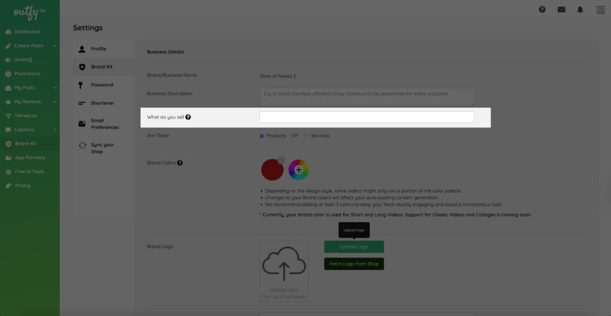611x316 pixels.
Task: Click the cloud upload logo icon
Action: click(284, 264)
